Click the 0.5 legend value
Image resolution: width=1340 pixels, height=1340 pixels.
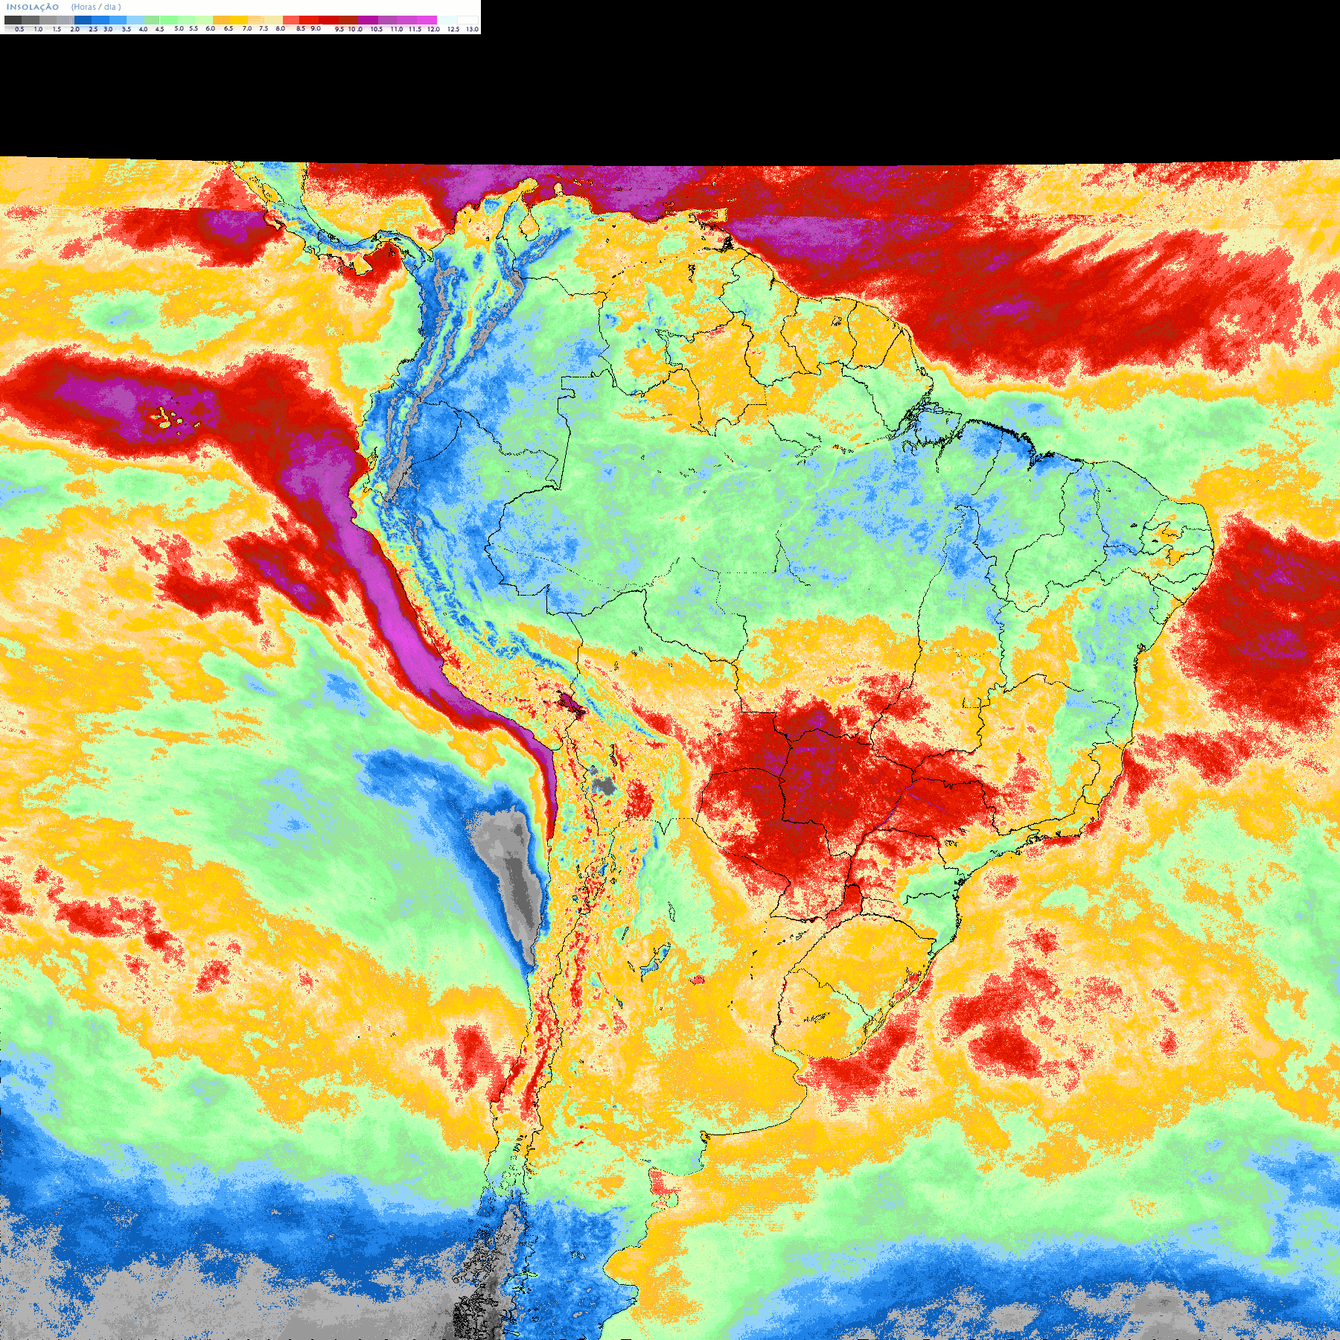coord(19,29)
